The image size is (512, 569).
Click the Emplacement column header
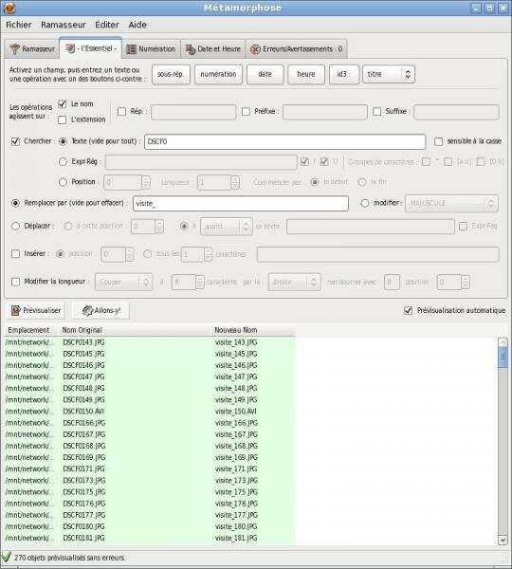tap(29, 330)
